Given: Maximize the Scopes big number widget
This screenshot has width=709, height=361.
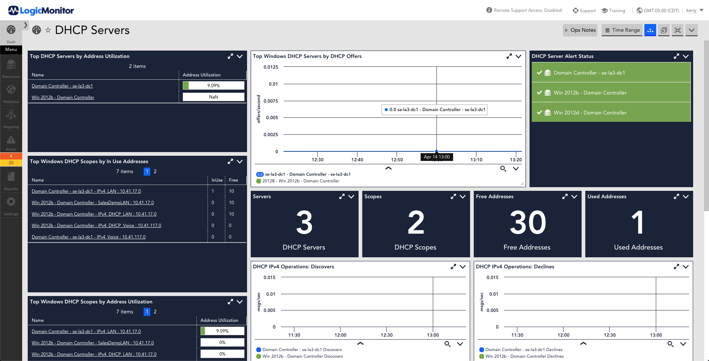Looking at the screenshot, I should point(453,196).
